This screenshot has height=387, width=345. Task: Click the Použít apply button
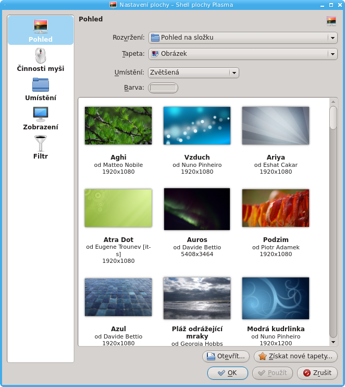coord(273,373)
